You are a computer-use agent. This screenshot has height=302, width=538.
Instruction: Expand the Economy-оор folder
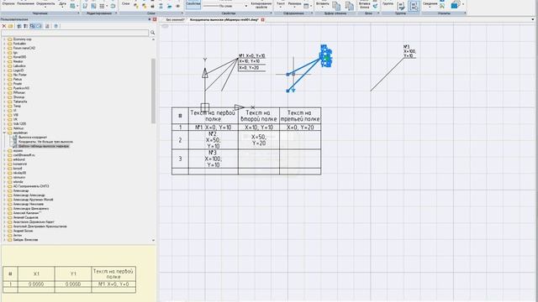coord(4,39)
